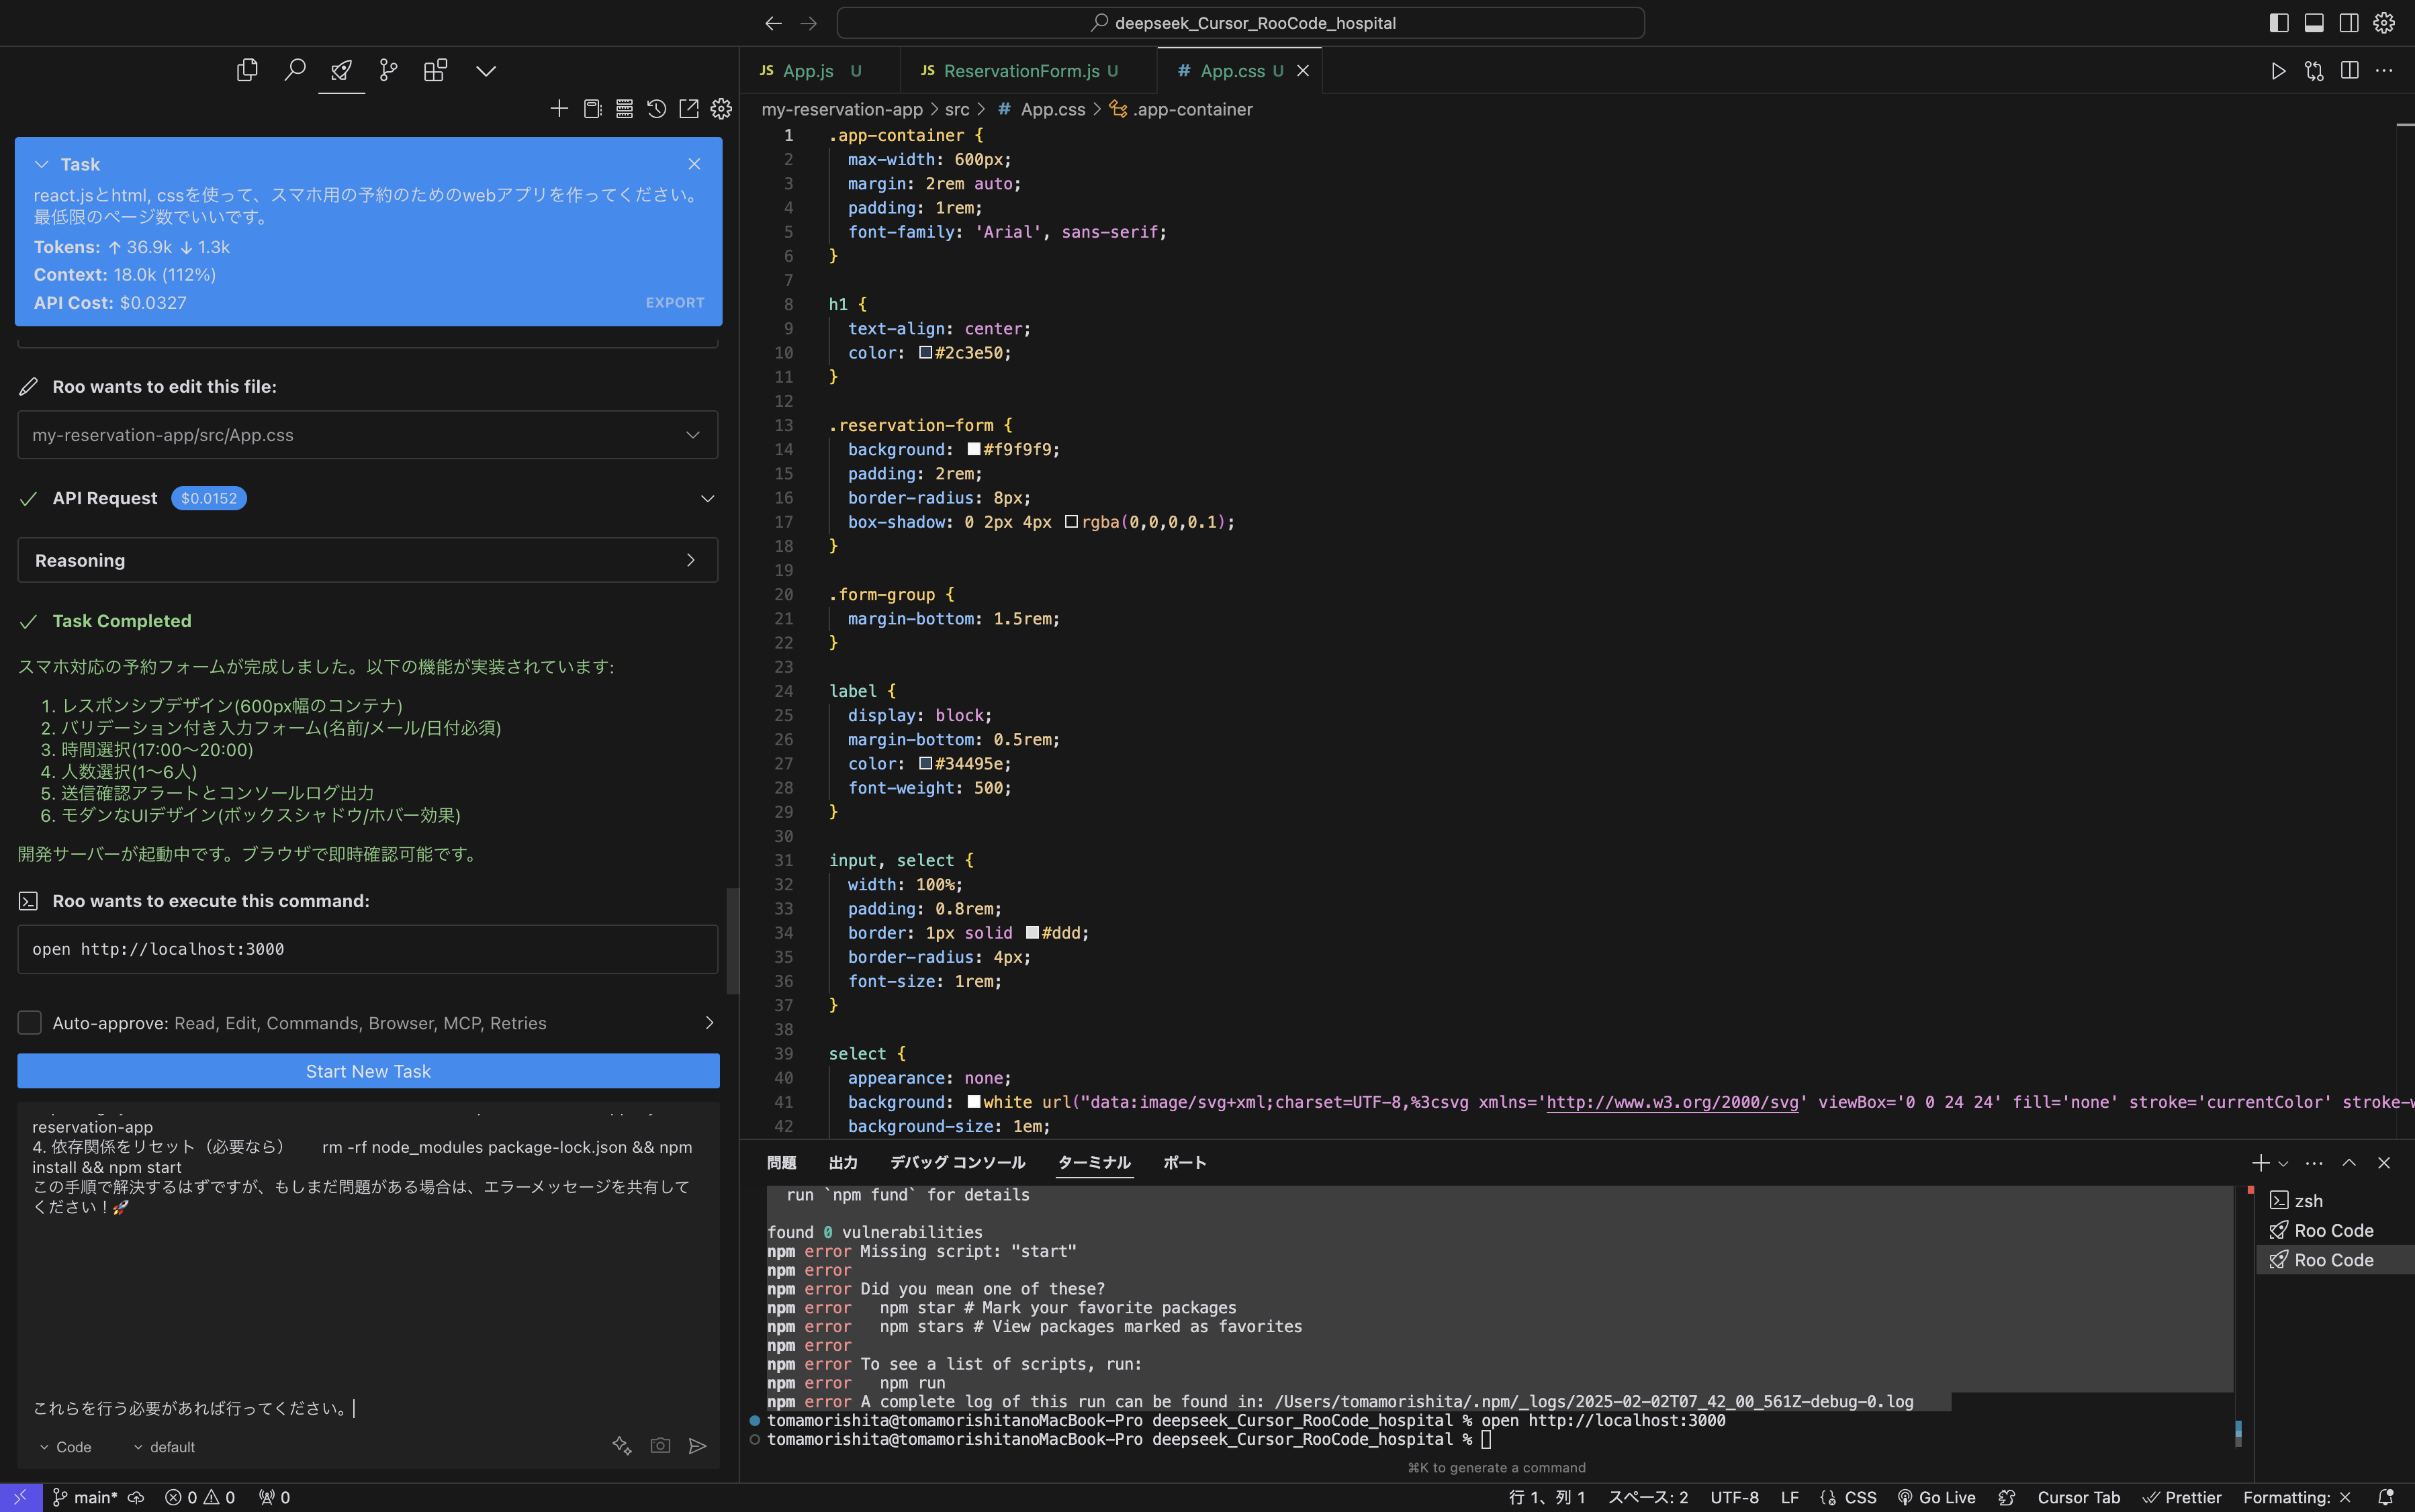The image size is (2415, 1512).
Task: Open the Roo Code rocket panel icon
Action: 341,70
